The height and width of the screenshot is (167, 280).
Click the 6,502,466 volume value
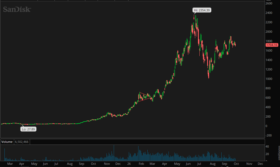pyautogui.click(x=22, y=142)
